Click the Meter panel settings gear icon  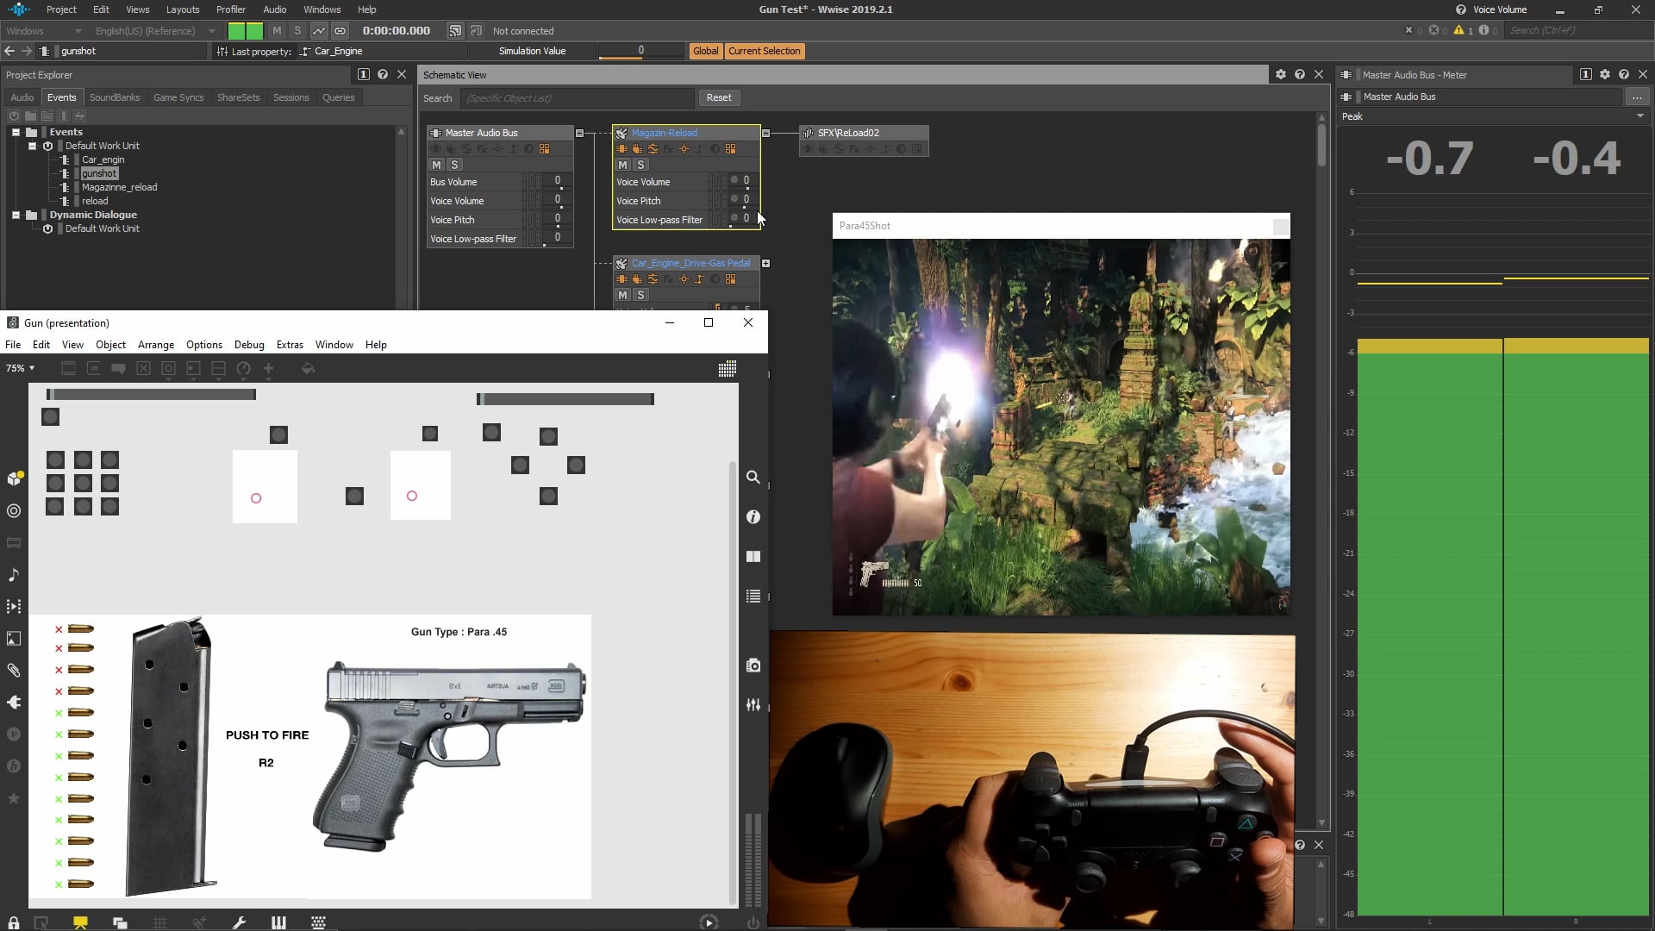1605,75
